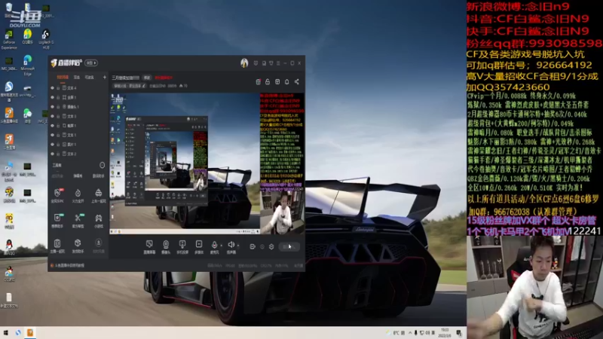Toggle visibility of 文本3 layer

click(52, 116)
